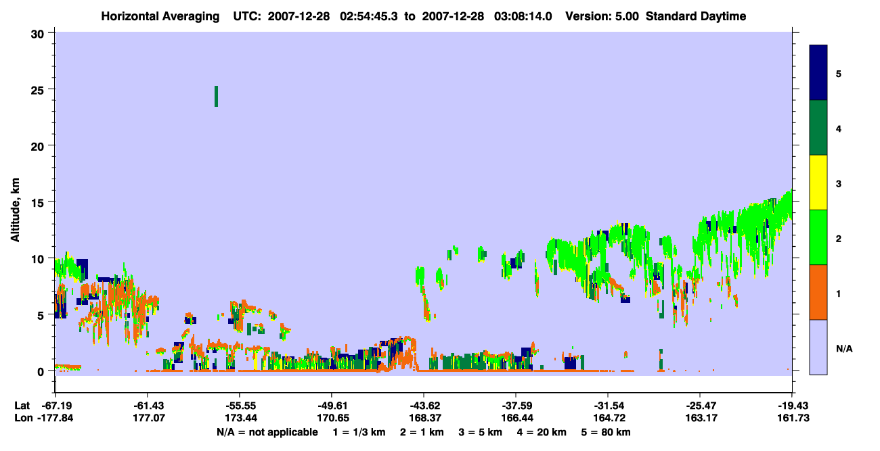Click the yellow colorbar segment labeled 3
The width and height of the screenshot is (880, 451).
tap(818, 183)
